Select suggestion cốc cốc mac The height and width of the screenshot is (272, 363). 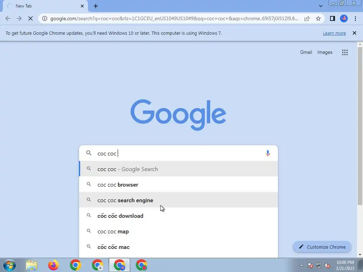(178, 247)
